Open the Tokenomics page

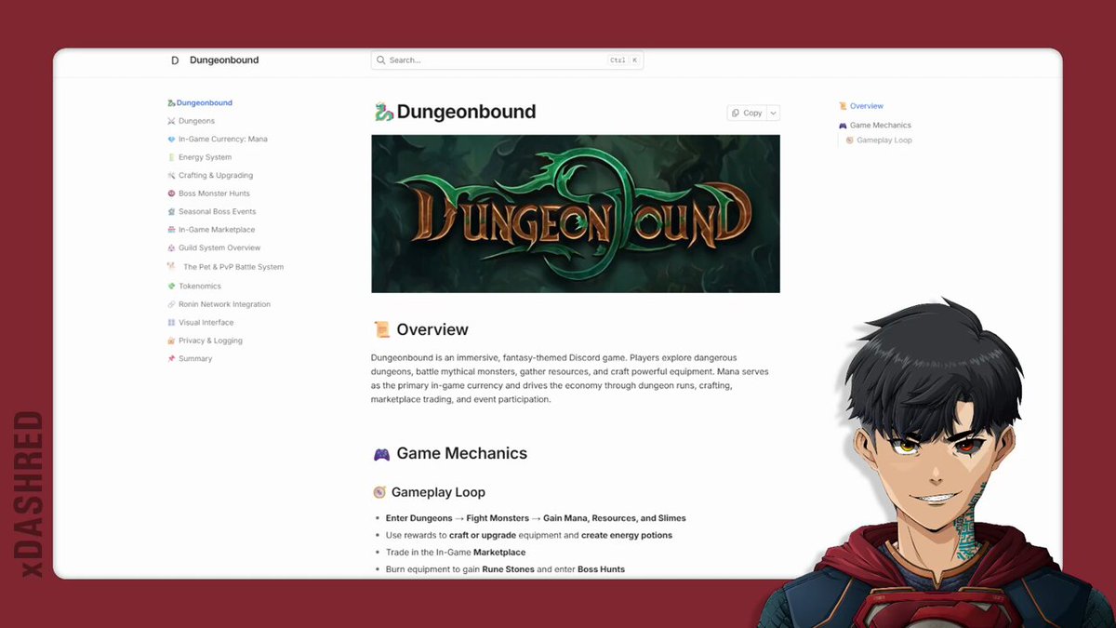[200, 287]
